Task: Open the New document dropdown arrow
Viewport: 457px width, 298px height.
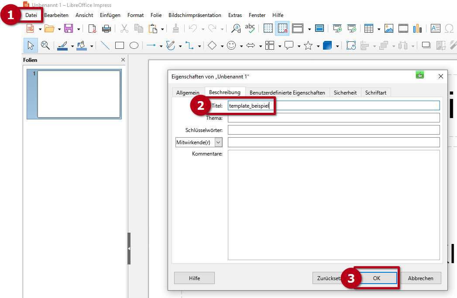Action: pos(40,29)
